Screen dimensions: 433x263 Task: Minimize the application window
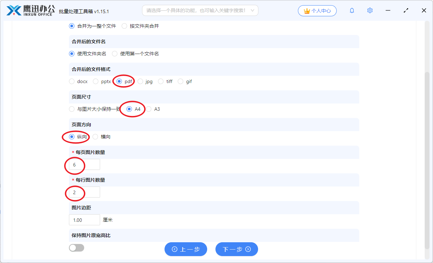388,10
